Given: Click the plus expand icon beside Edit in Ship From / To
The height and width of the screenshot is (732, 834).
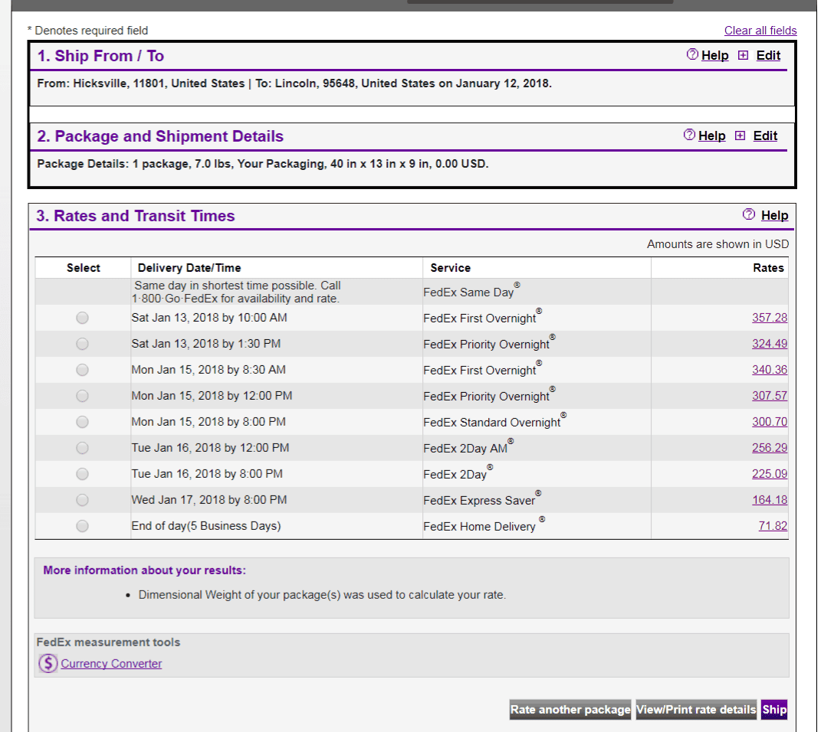Looking at the screenshot, I should (x=743, y=55).
